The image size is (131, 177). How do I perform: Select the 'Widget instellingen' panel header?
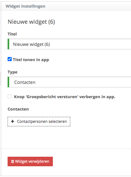point(25,6)
